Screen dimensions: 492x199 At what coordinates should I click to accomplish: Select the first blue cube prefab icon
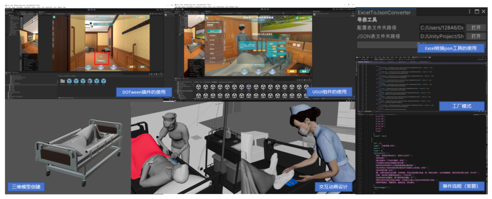pos(70,81)
